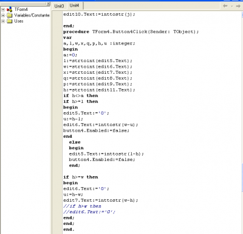Screen dimensions: 243x234
Task: Expand the Variables/Constants folder node
Action: tap(3, 15)
